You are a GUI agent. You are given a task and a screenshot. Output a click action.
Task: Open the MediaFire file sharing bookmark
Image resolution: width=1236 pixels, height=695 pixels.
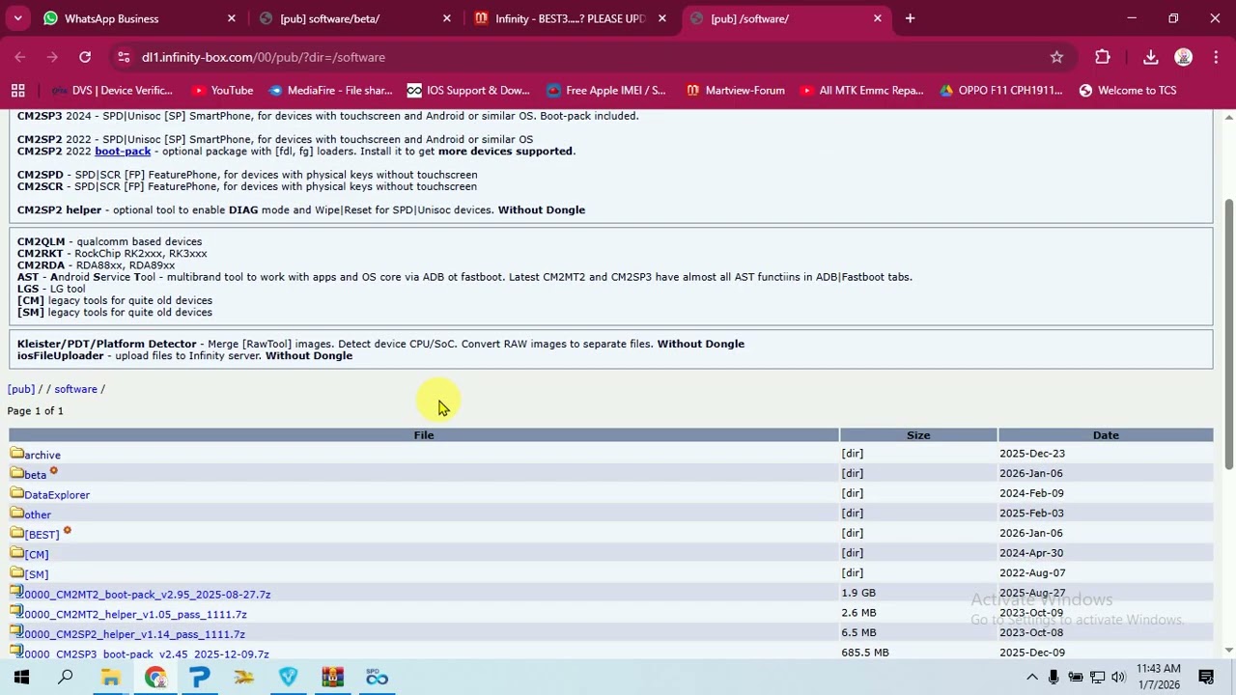point(330,91)
